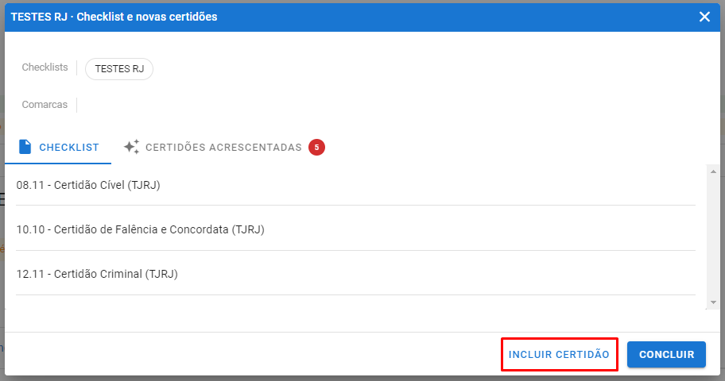The width and height of the screenshot is (725, 381).
Task: Switch to the CHECKLIST tab label
Action: tap(69, 147)
